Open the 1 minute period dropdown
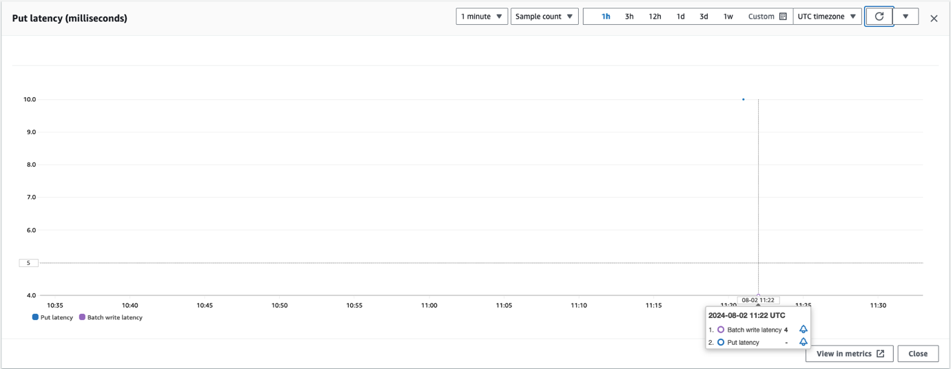951x369 pixels. 481,17
